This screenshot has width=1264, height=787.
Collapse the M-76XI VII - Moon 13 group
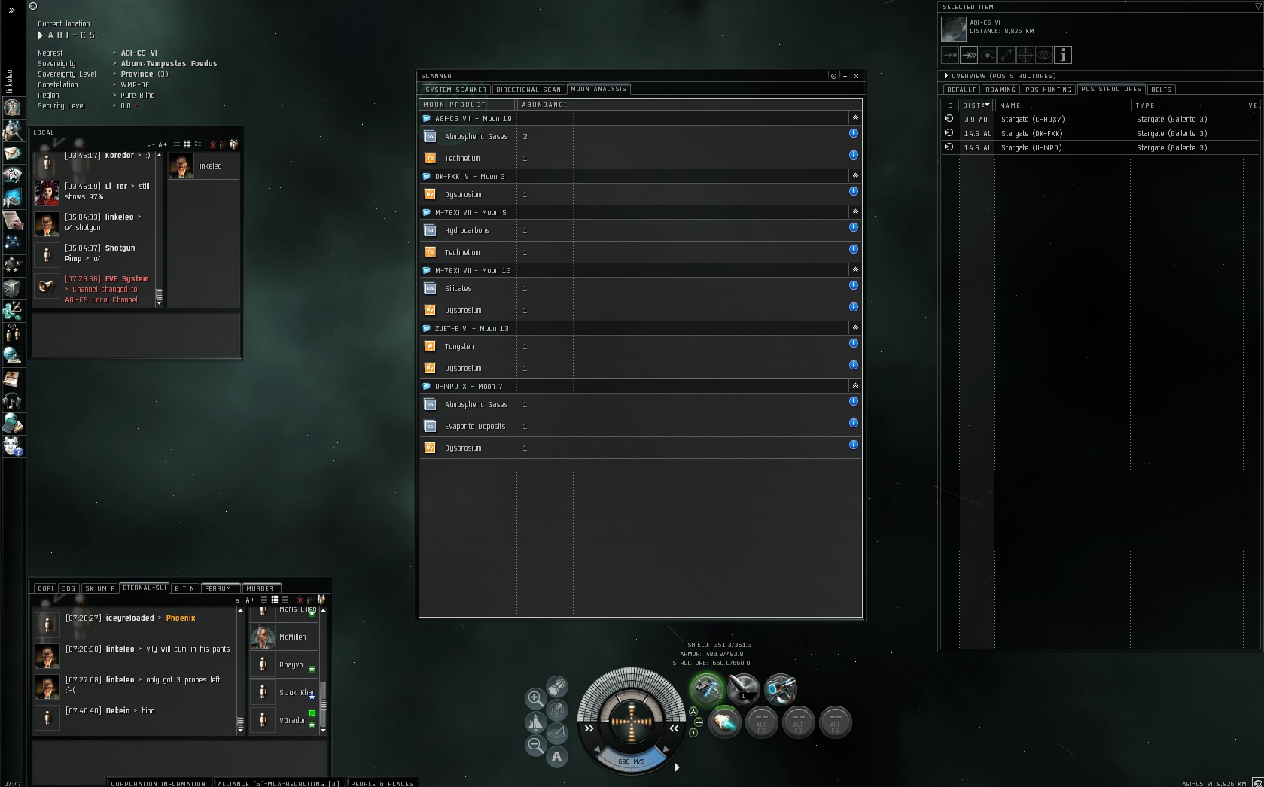(x=855, y=270)
